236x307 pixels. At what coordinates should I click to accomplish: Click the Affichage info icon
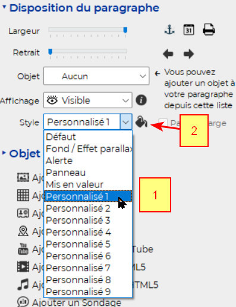tap(141, 100)
